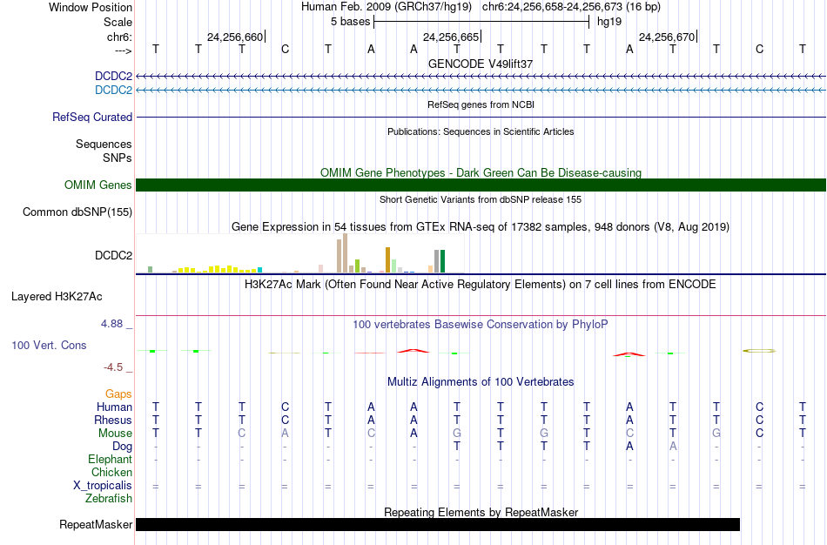Screen dimensions: 827x545
Task: Open the RepeatMasker track label
Action: pos(96,524)
